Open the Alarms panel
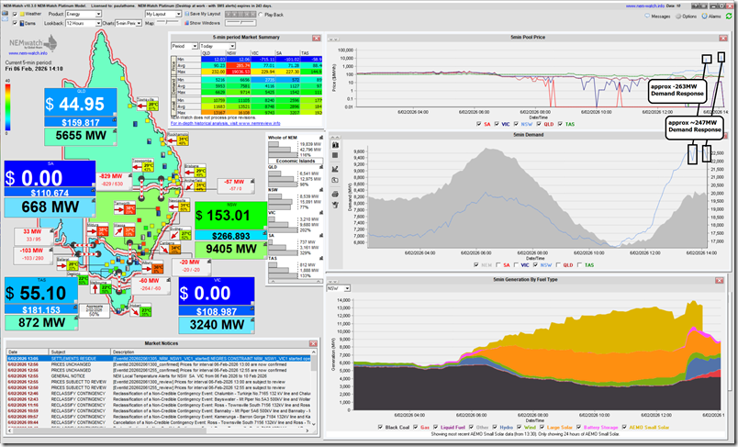 [711, 16]
